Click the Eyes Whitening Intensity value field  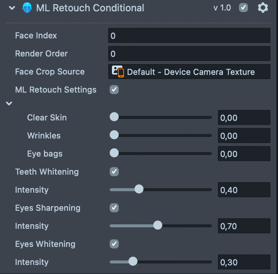click(x=244, y=262)
